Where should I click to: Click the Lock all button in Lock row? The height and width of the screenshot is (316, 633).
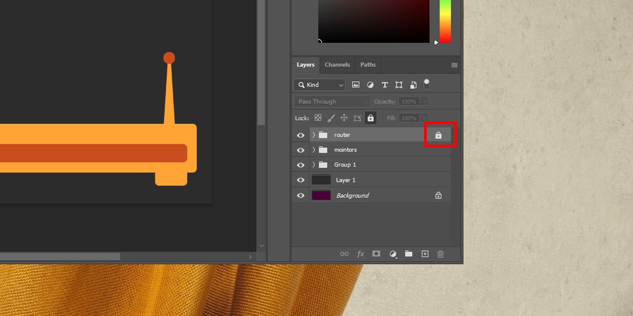tap(370, 118)
